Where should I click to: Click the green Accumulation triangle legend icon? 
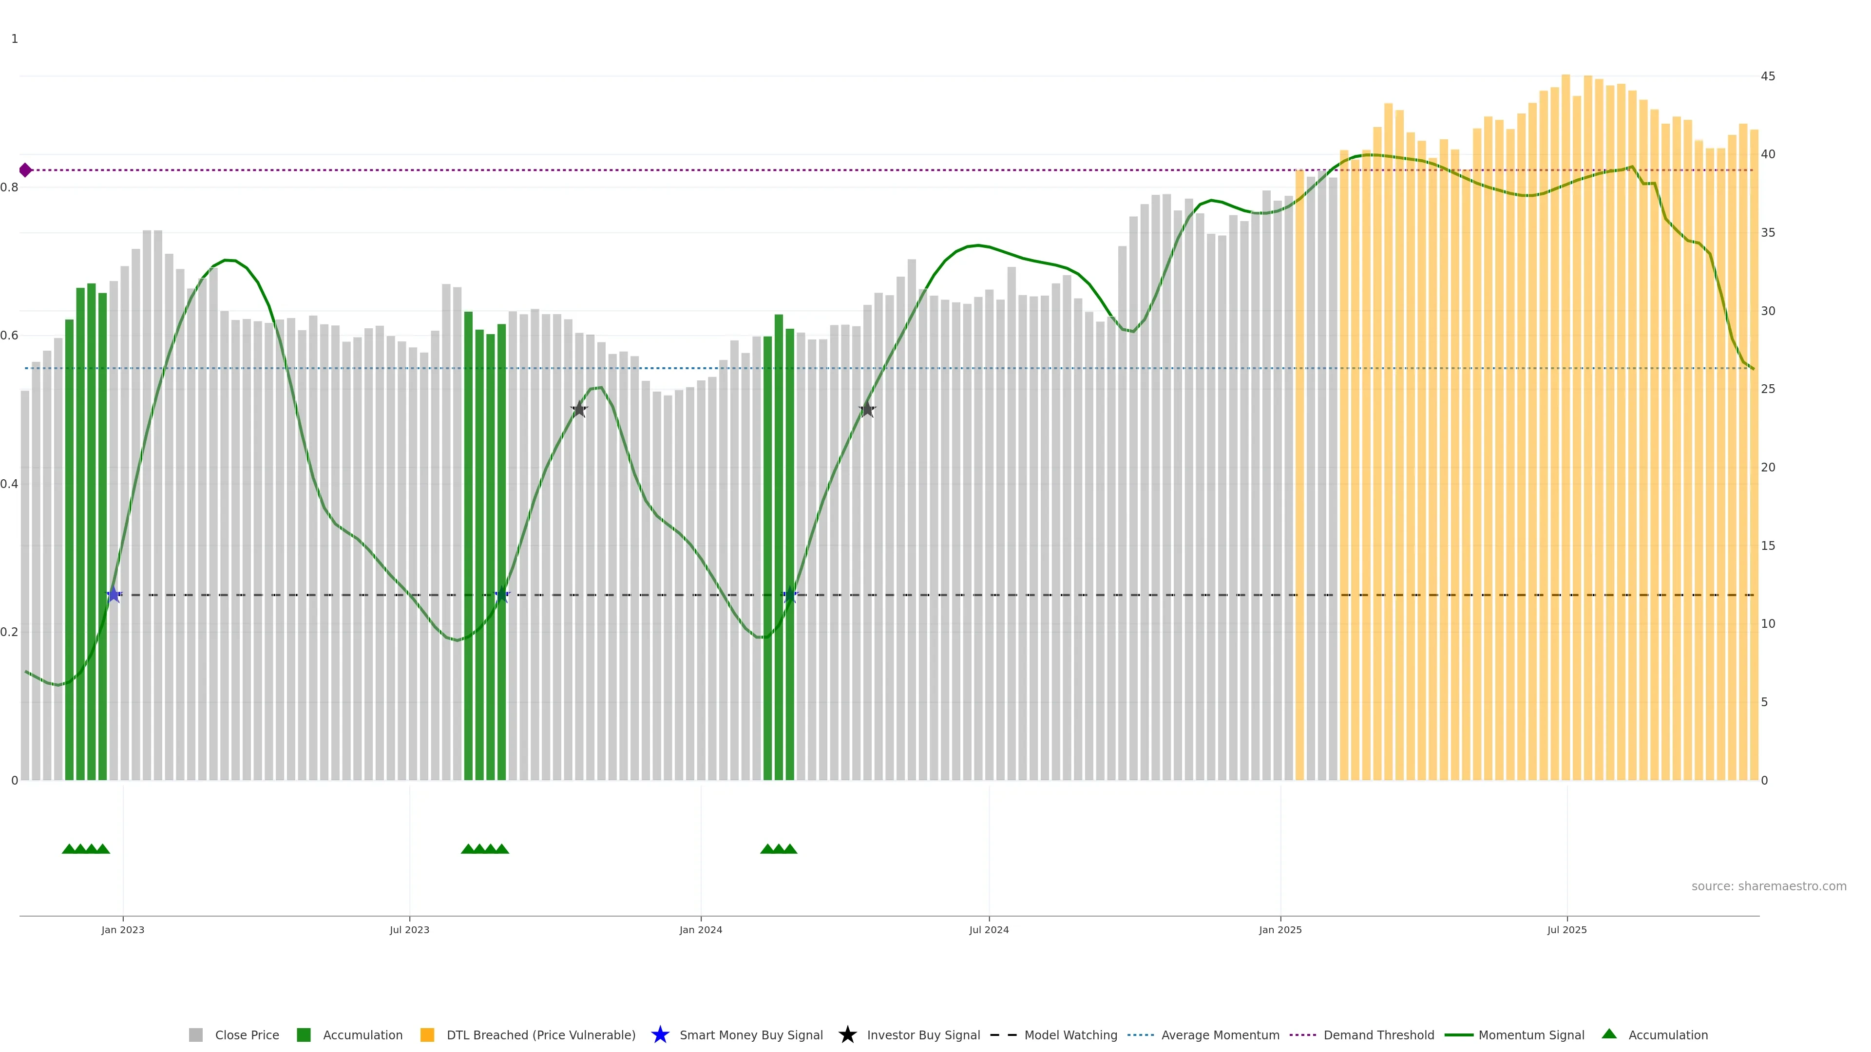1609,1034
